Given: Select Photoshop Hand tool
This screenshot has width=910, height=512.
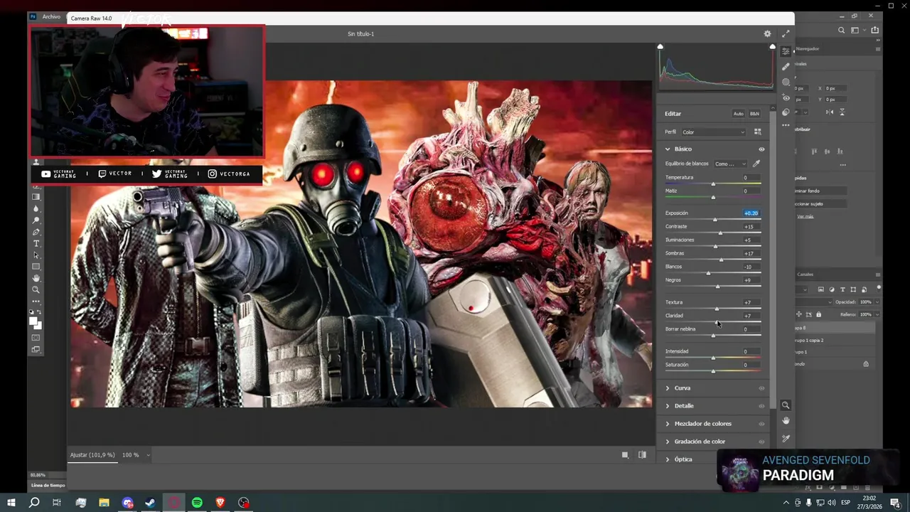Looking at the screenshot, I should (x=36, y=278).
